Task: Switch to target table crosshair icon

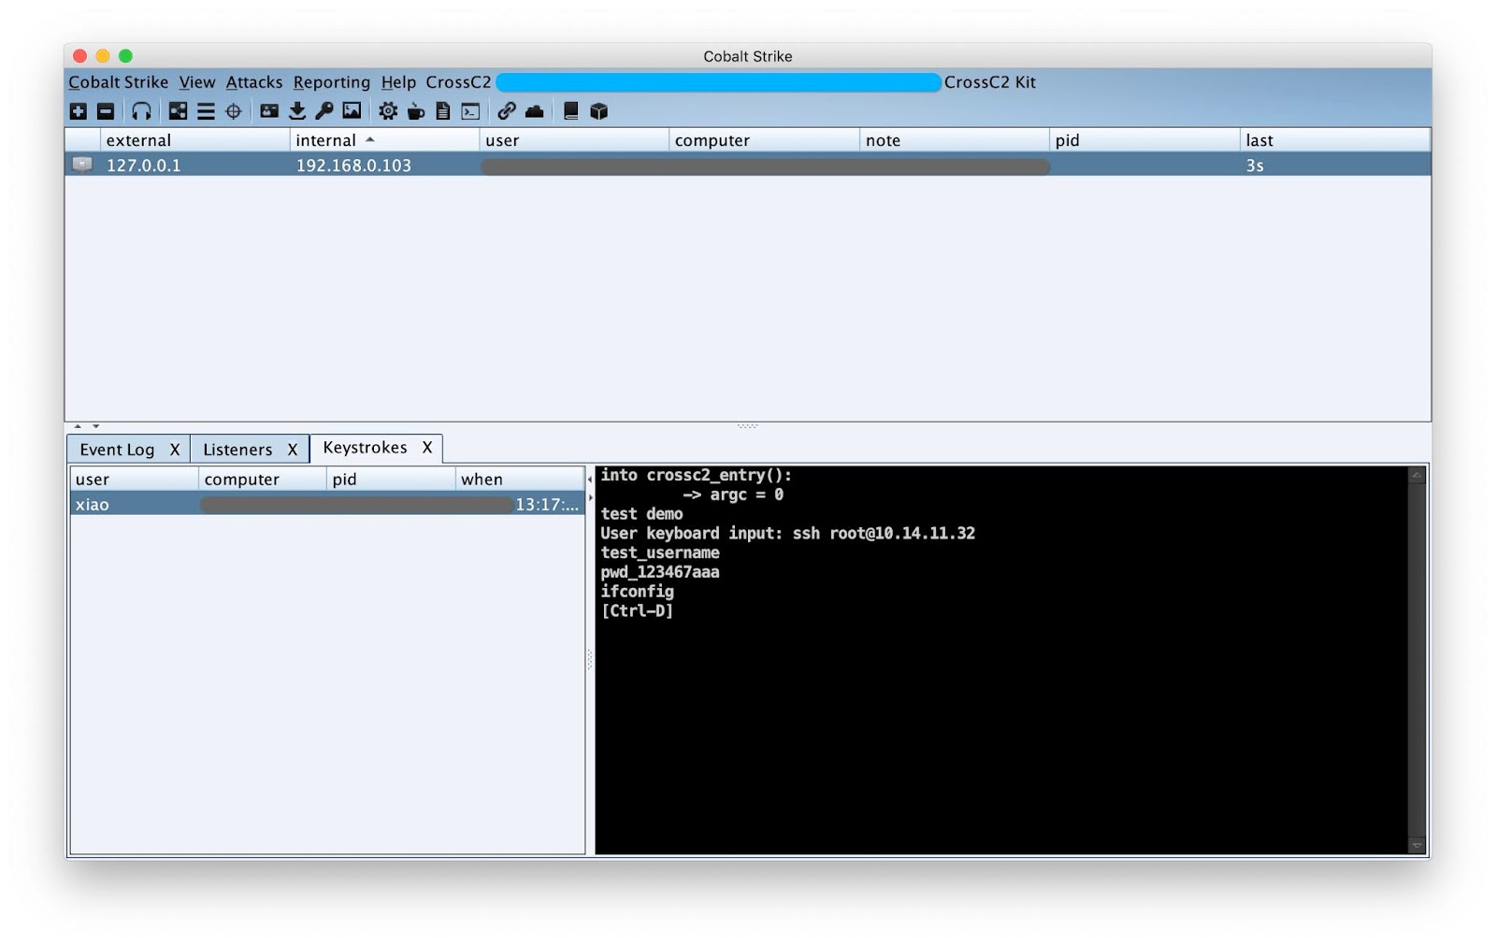Action: (x=234, y=111)
